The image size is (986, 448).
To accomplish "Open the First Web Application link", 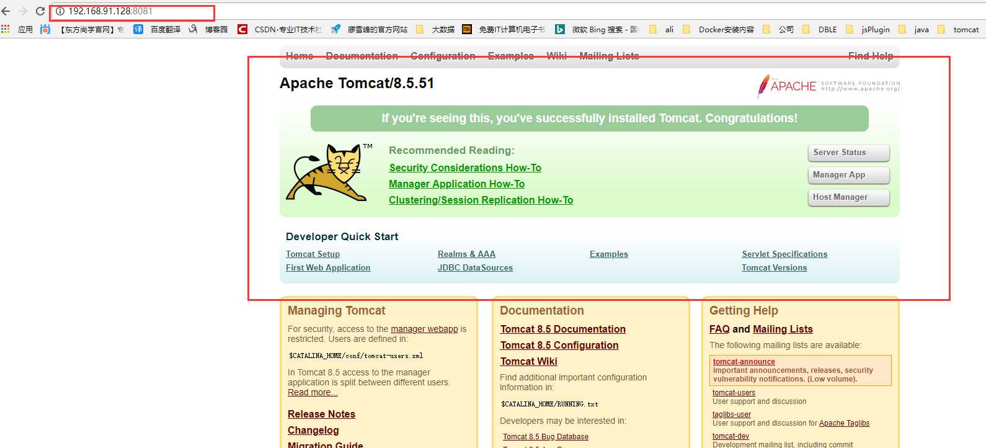I will point(328,267).
